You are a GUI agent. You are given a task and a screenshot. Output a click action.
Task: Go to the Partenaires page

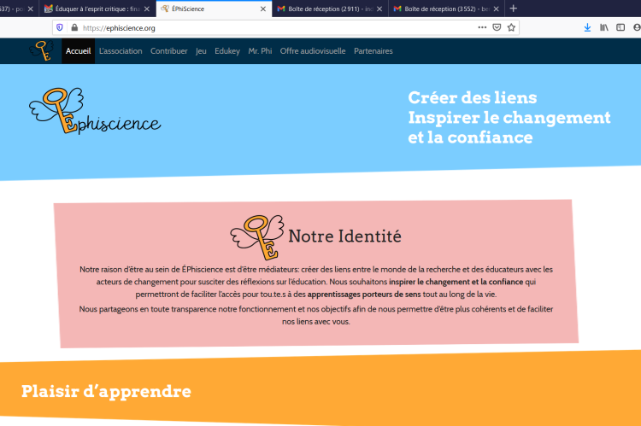pyautogui.click(x=373, y=51)
